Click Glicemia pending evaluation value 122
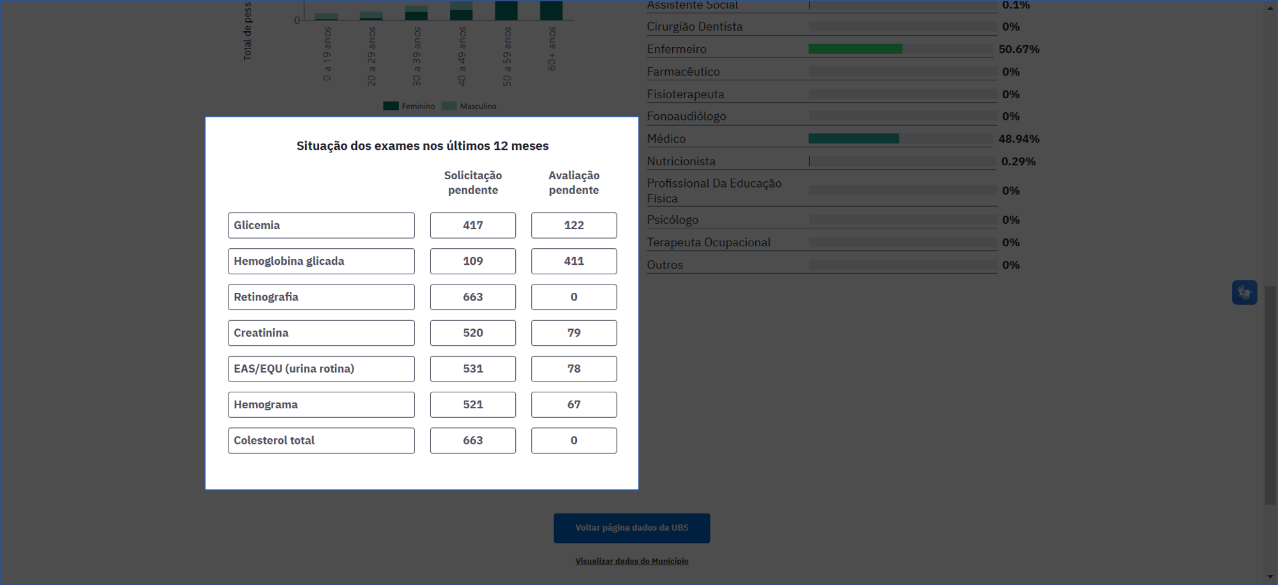Screen dimensions: 1278x585 click(574, 225)
